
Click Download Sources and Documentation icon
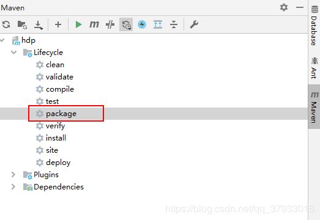(38, 25)
